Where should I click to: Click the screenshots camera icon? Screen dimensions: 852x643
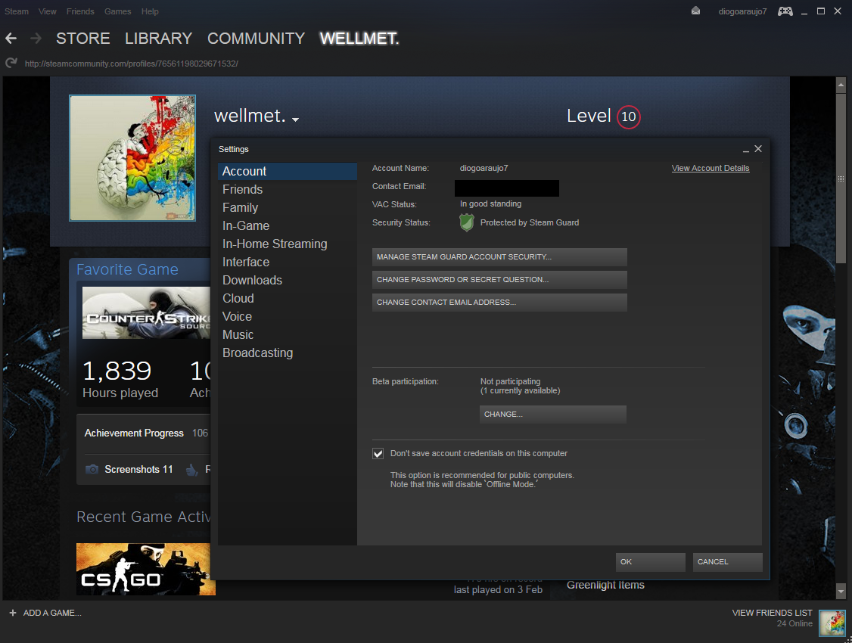(x=92, y=469)
